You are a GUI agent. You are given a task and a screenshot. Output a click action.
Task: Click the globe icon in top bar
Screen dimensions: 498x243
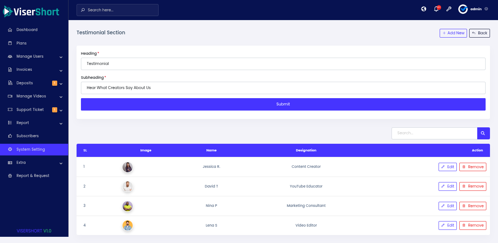424,9
